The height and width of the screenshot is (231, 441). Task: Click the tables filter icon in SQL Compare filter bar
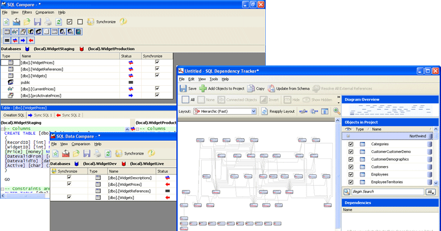click(7, 32)
